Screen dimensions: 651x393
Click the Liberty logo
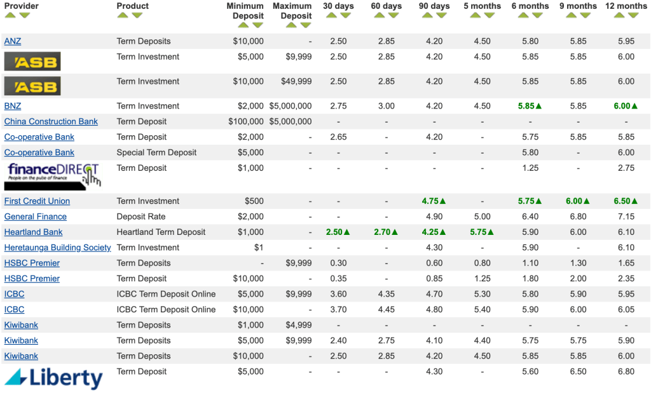click(x=53, y=378)
